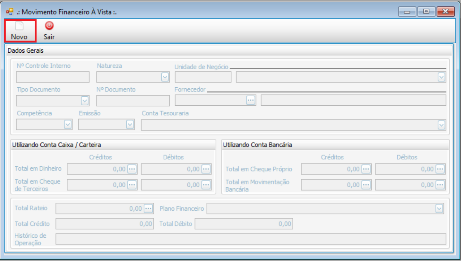Click the Novo toolbar button
Screen dimensions: 461x261
[x=20, y=31]
